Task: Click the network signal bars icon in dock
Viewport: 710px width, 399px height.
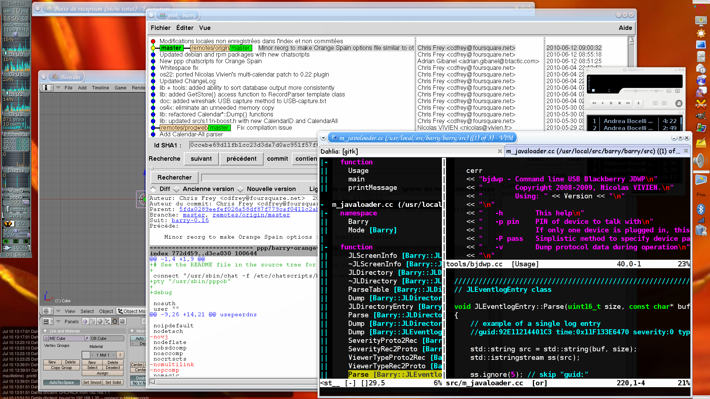Action: point(701,220)
